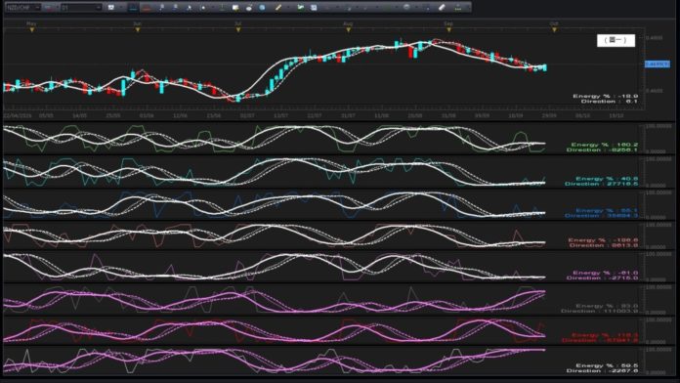This screenshot has height=383, width=680.
Task: Click the pink 'Energy % : -61.0' readout
Action: [x=606, y=273]
